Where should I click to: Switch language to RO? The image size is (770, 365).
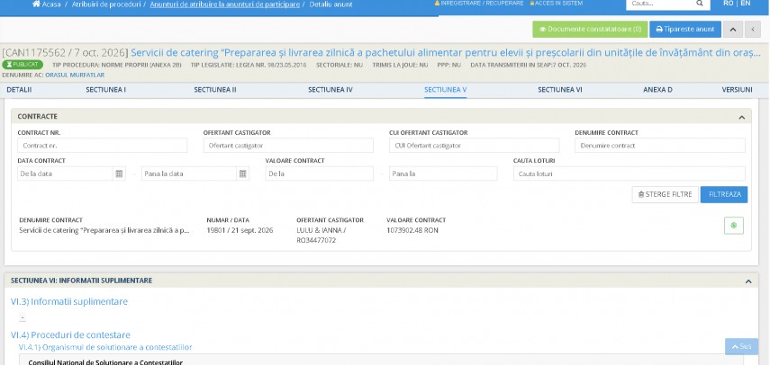729,3
